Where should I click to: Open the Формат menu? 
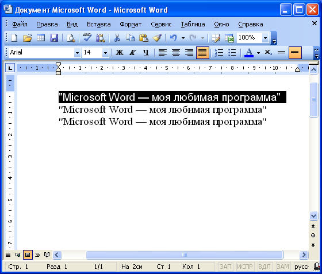click(x=131, y=24)
